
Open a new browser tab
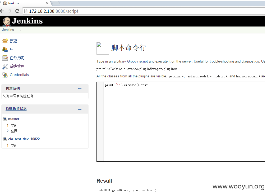click(56, 3)
